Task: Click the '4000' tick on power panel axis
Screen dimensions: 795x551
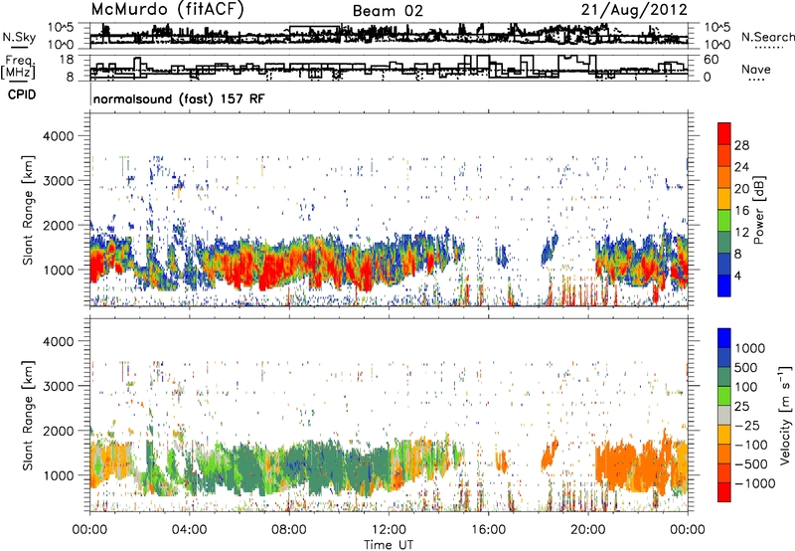Action: (x=58, y=136)
